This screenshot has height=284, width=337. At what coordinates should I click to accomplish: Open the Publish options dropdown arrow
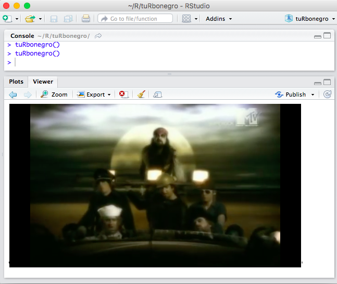(313, 94)
